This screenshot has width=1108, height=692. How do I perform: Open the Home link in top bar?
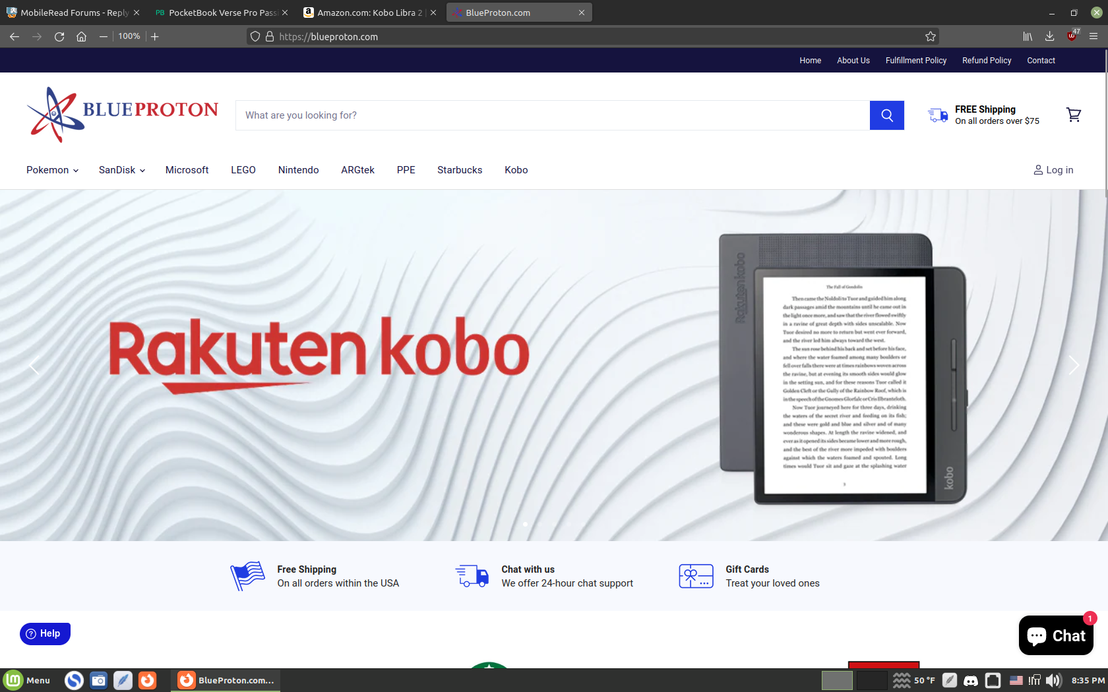(810, 61)
